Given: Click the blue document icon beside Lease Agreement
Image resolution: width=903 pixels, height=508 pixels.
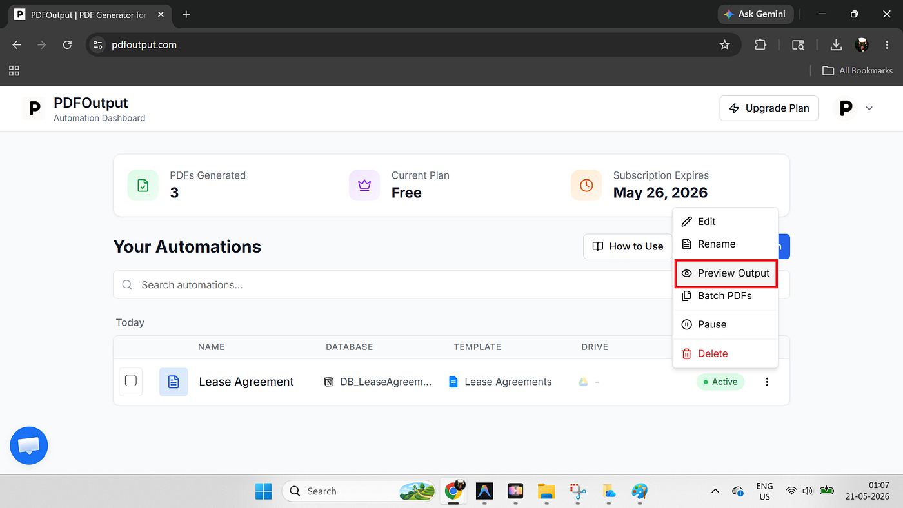Looking at the screenshot, I should coord(174,382).
